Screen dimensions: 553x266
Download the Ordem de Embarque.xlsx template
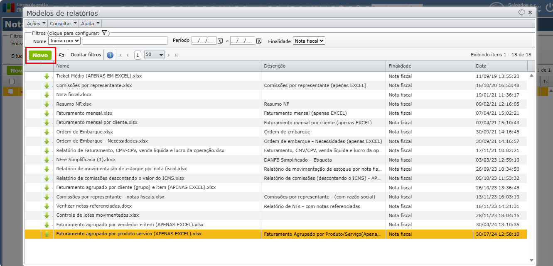47,132
